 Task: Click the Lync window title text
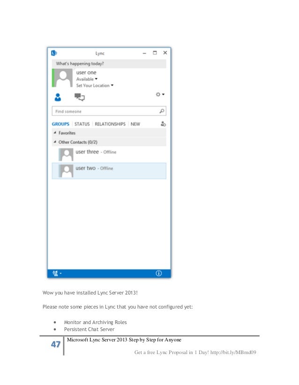point(100,53)
